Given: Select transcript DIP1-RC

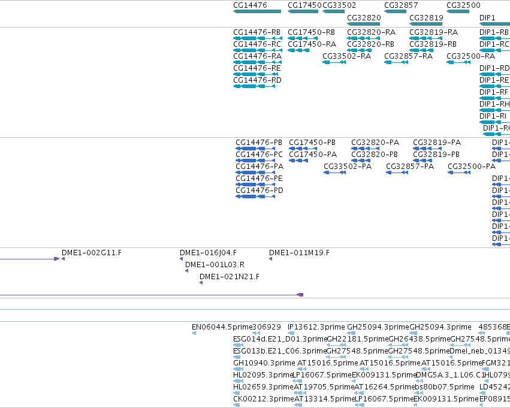Looking at the screenshot, I should (x=494, y=50).
